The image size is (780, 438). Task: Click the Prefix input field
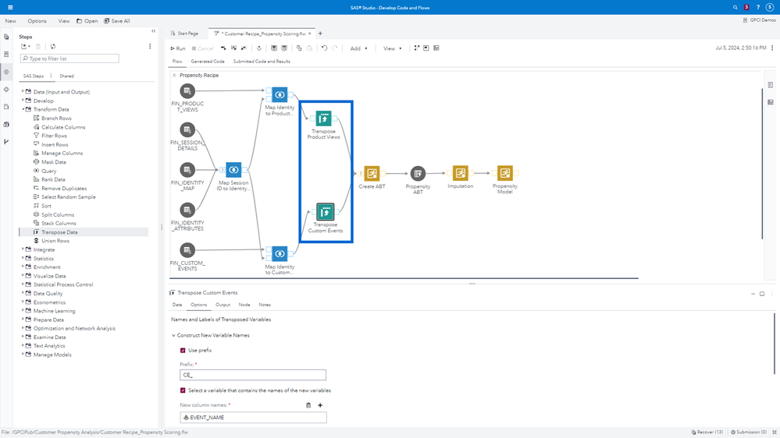coord(253,375)
